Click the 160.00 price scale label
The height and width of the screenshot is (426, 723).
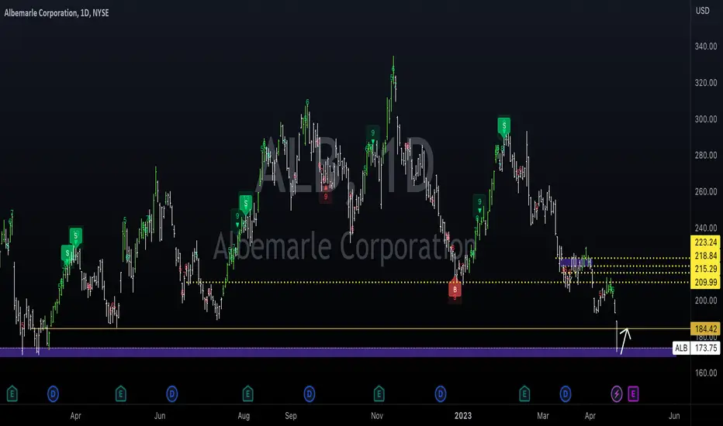pos(705,373)
